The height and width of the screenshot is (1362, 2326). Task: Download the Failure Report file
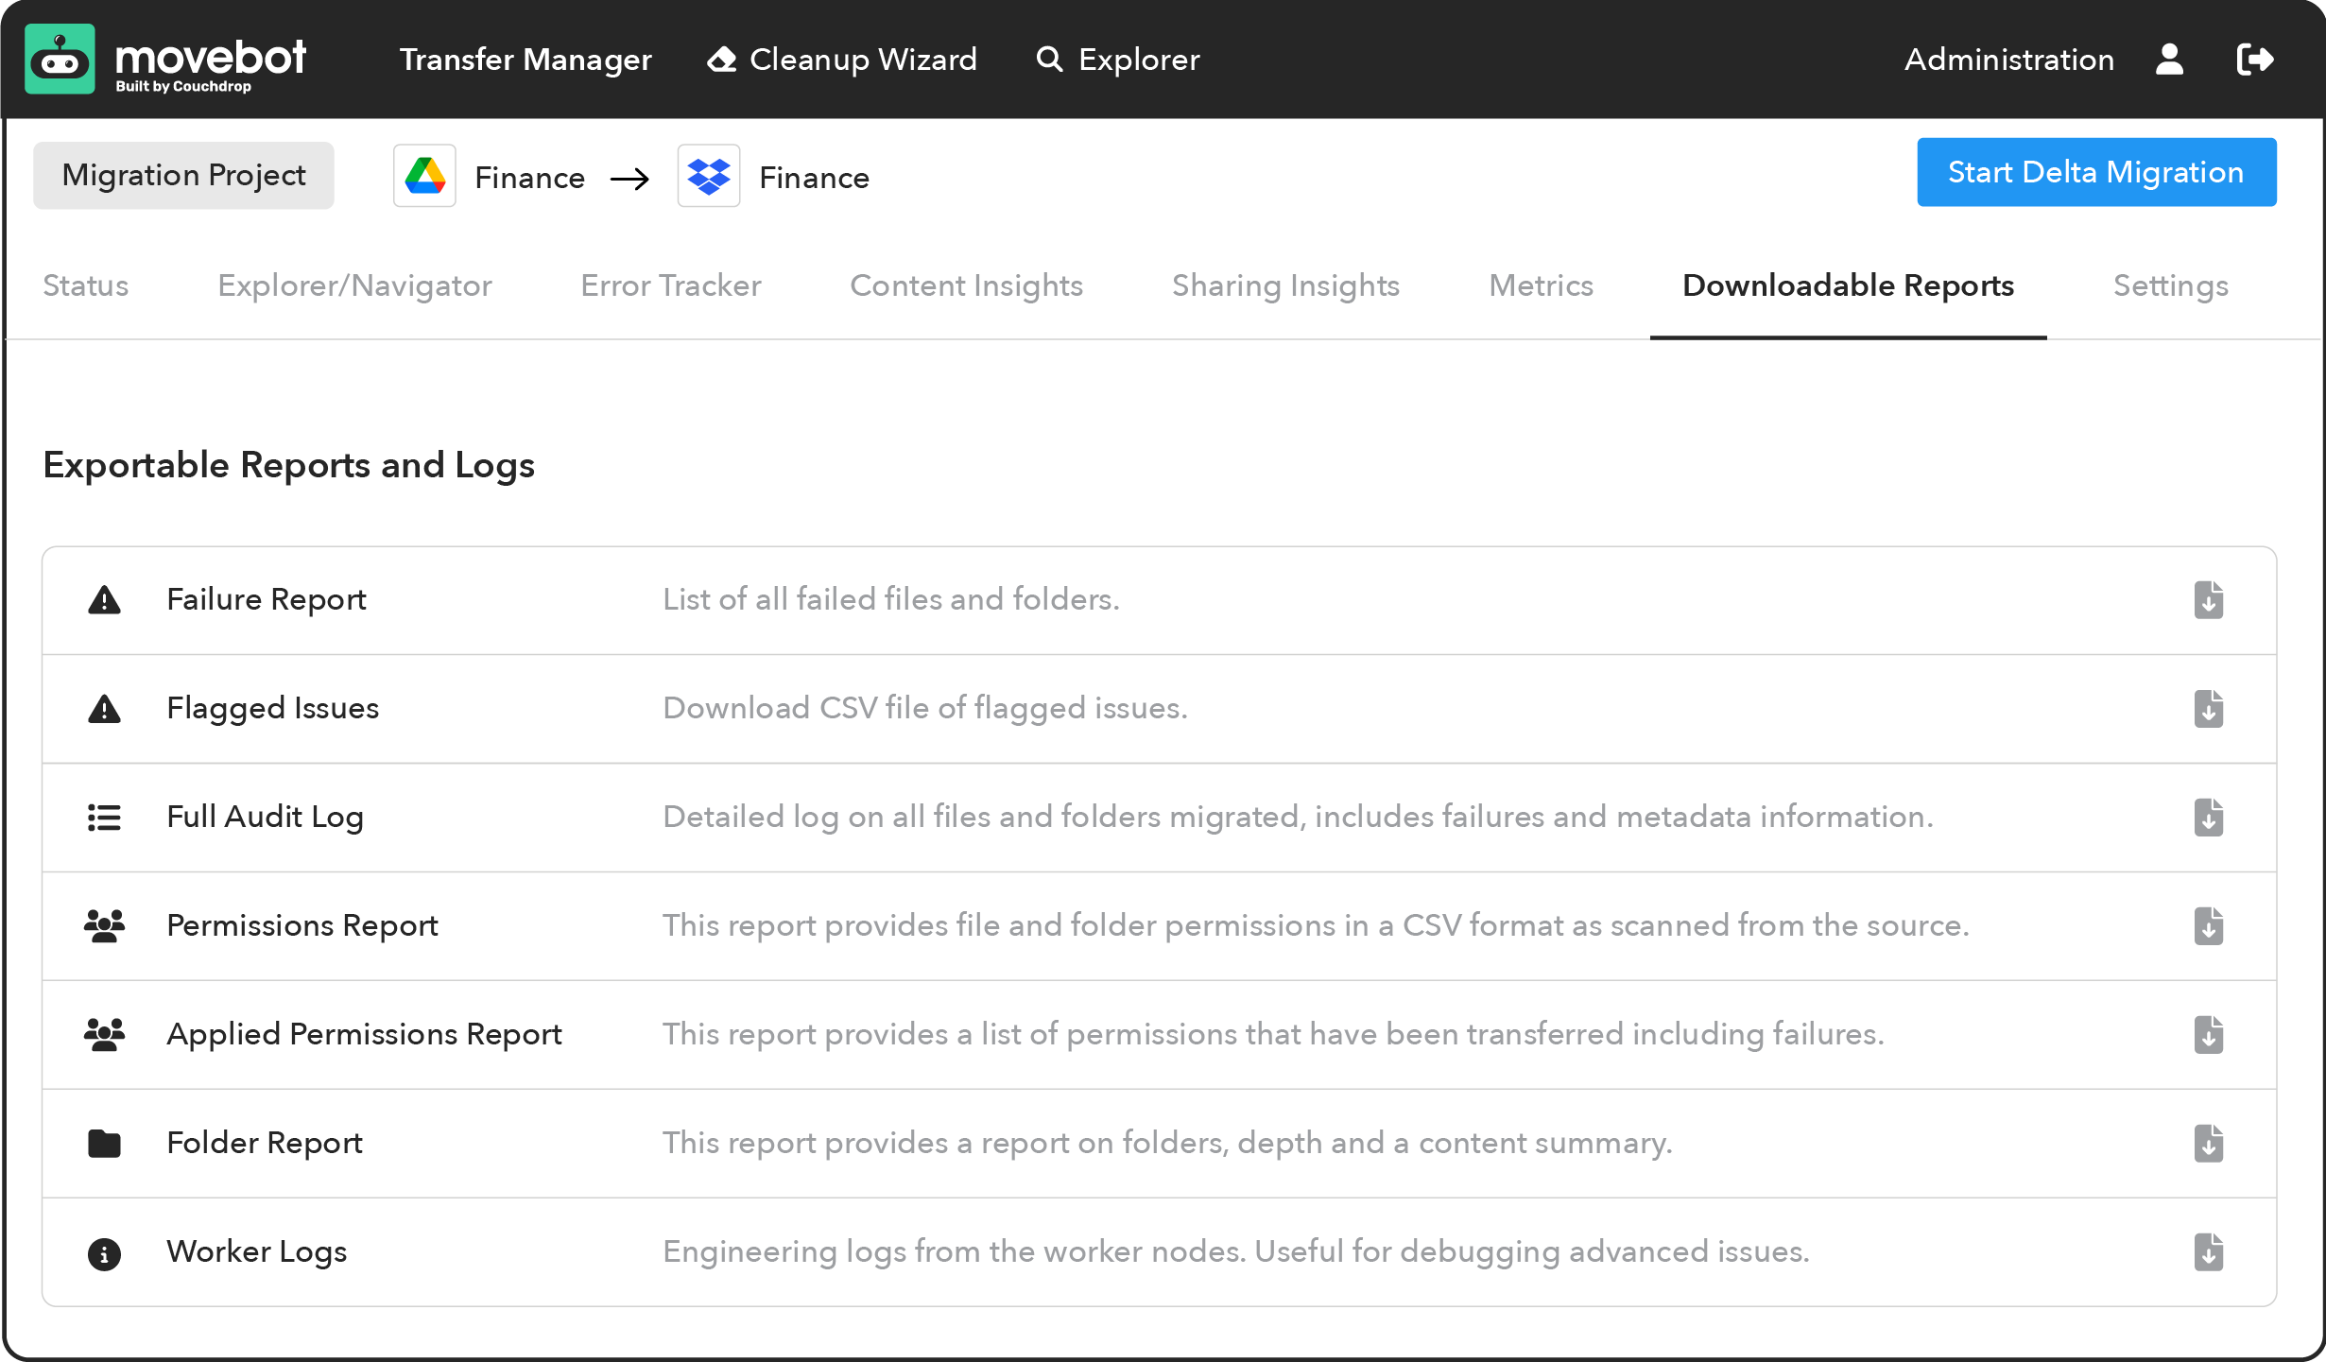(2208, 600)
